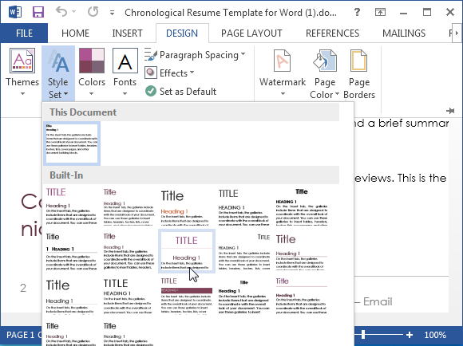Viewport: 463px width, 346px height.
Task: Open the FILE tab
Action: point(24,33)
